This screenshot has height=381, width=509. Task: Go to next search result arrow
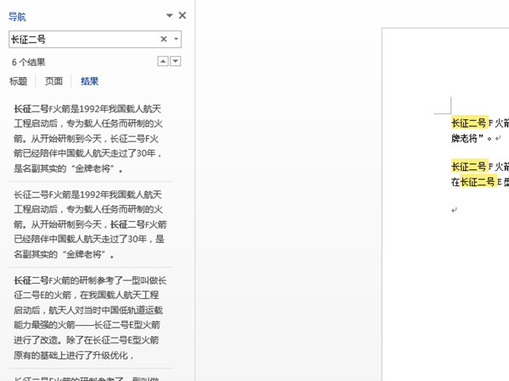(176, 61)
